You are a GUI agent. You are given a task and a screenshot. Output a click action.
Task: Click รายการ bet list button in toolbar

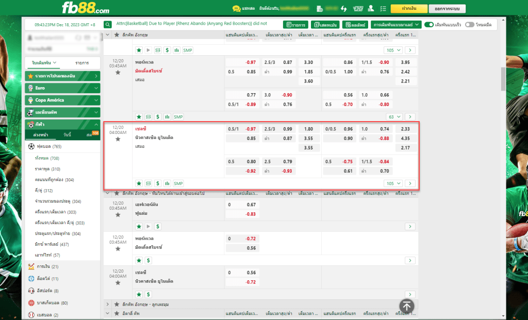click(x=295, y=25)
